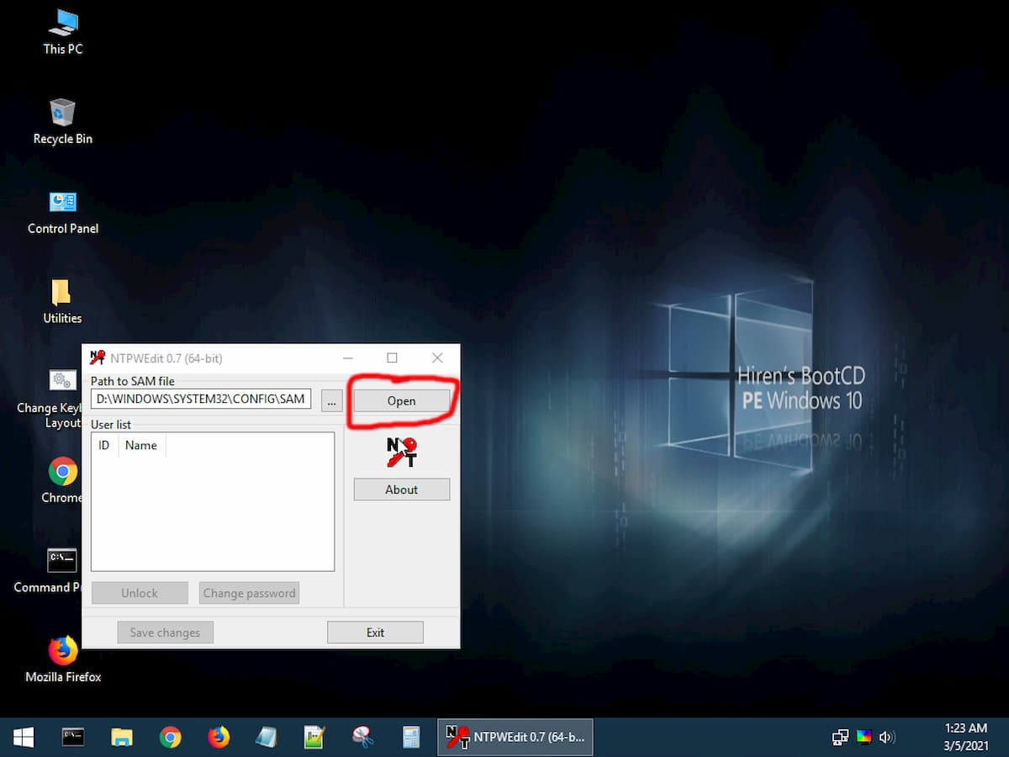Click the Save changes button
Image resolution: width=1009 pixels, height=757 pixels.
click(165, 633)
